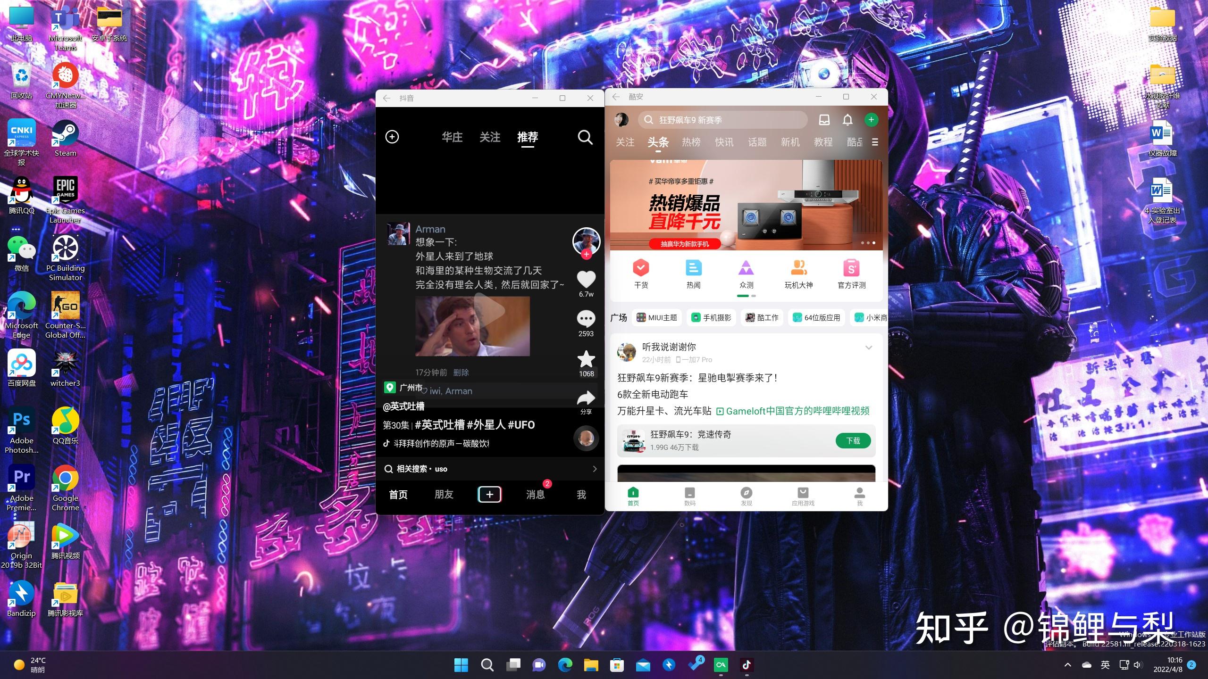1208x679 pixels.
Task: Expand 相关搜索 uso arrow
Action: 594,469
